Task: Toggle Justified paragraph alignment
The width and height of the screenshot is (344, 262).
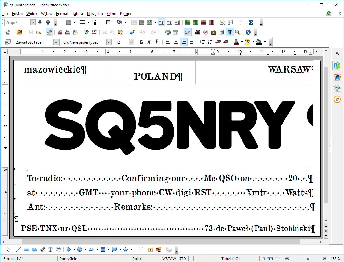Action: pyautogui.click(x=192, y=42)
